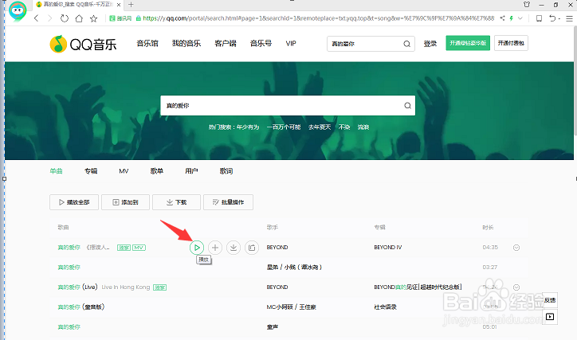Open a new browser tab with plus

(131, 5)
